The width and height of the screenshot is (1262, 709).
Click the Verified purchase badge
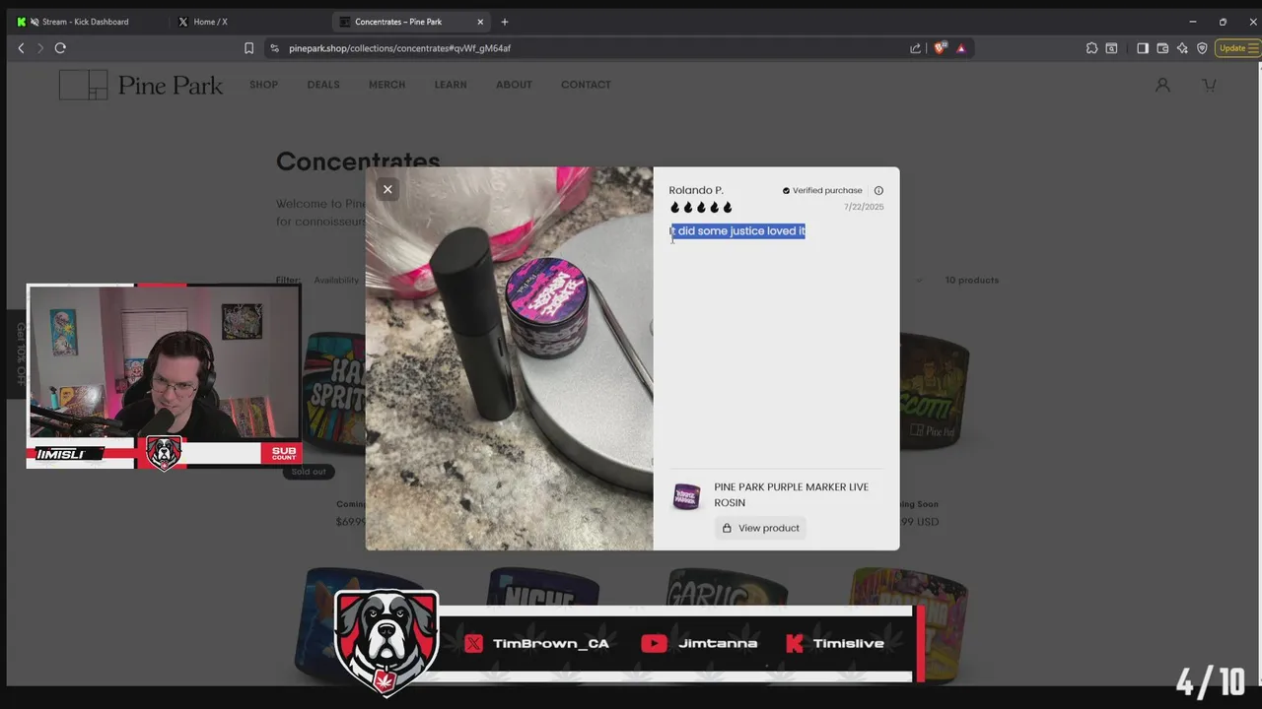[822, 191]
